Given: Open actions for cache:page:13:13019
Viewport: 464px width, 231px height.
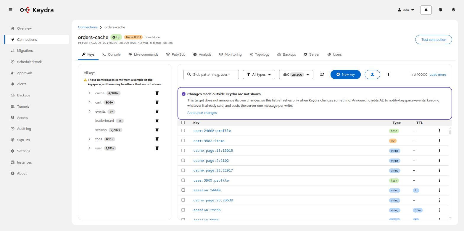Looking at the screenshot, I should [439, 151].
